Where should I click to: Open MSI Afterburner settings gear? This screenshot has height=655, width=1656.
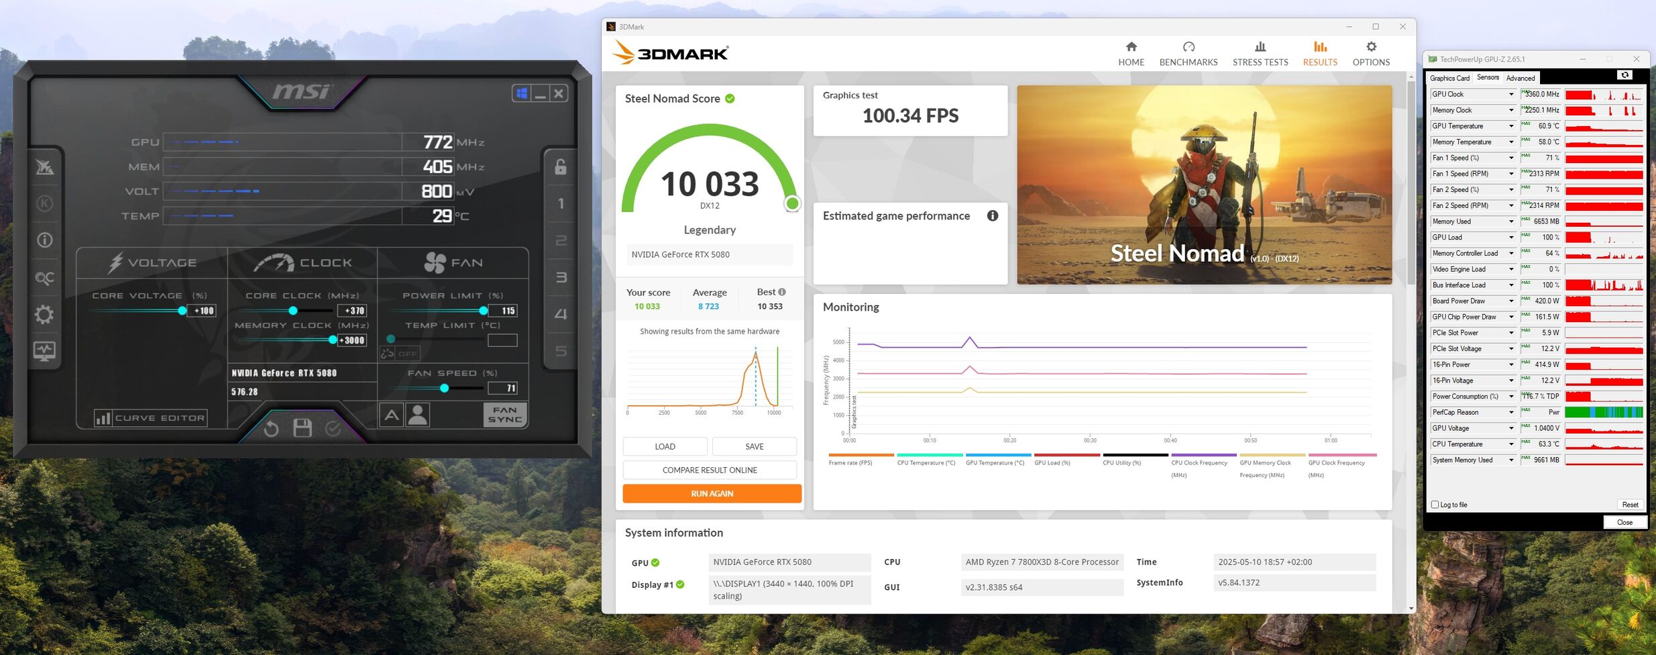tap(44, 314)
